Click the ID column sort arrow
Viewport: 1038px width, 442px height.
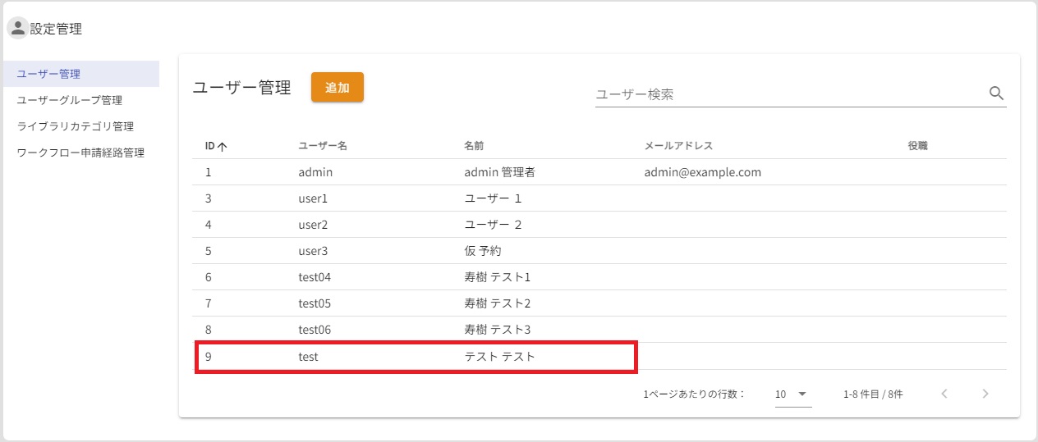pyautogui.click(x=223, y=147)
